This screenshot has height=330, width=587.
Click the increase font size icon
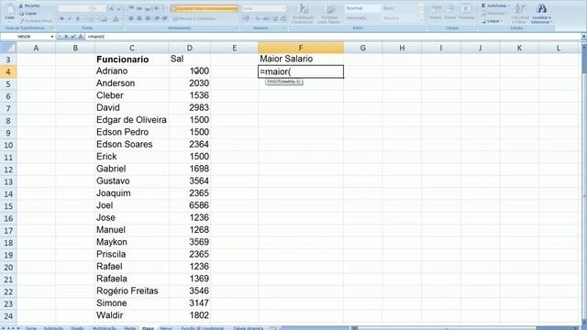click(x=112, y=8)
